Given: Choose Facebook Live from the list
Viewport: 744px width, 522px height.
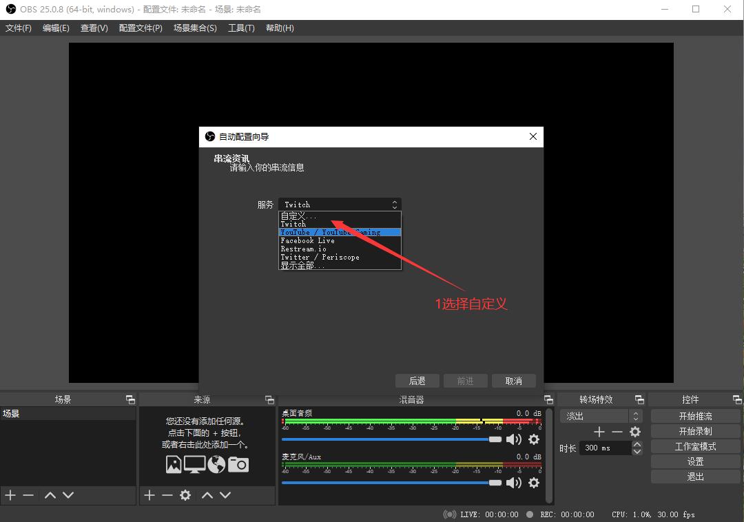Looking at the screenshot, I should 340,241.
